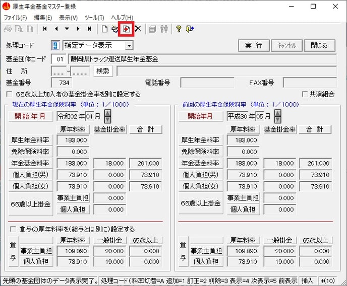
Task: Decrease previous 開始年月 with down spinner
Action: 278,120
